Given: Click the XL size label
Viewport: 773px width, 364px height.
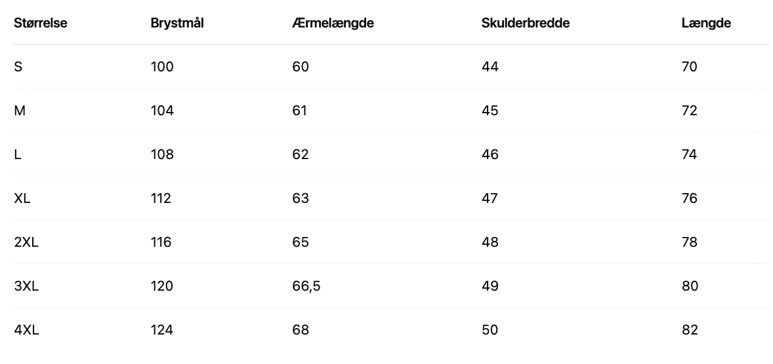Looking at the screenshot, I should click(22, 198).
